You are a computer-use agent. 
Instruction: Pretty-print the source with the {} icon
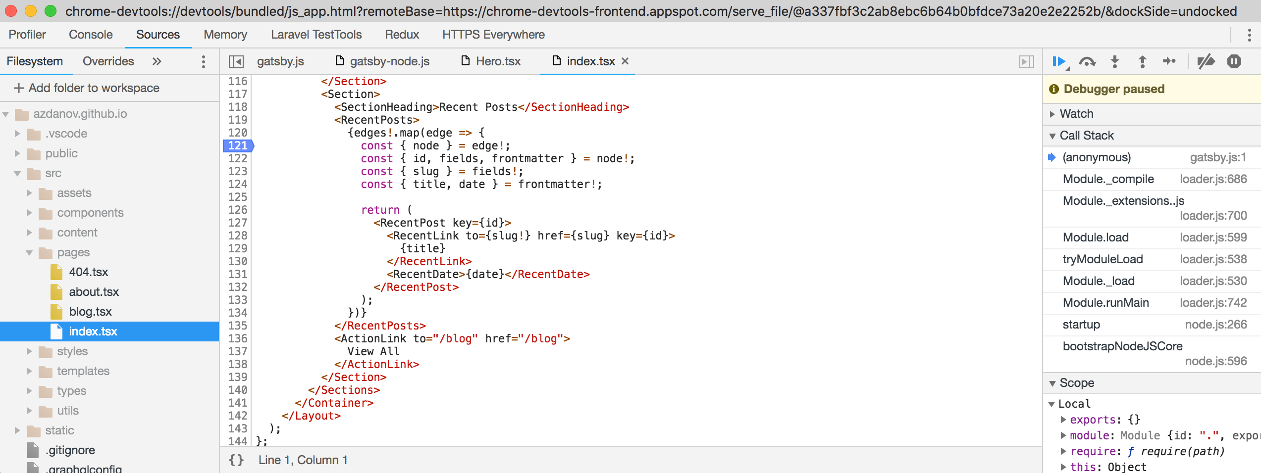pos(237,460)
